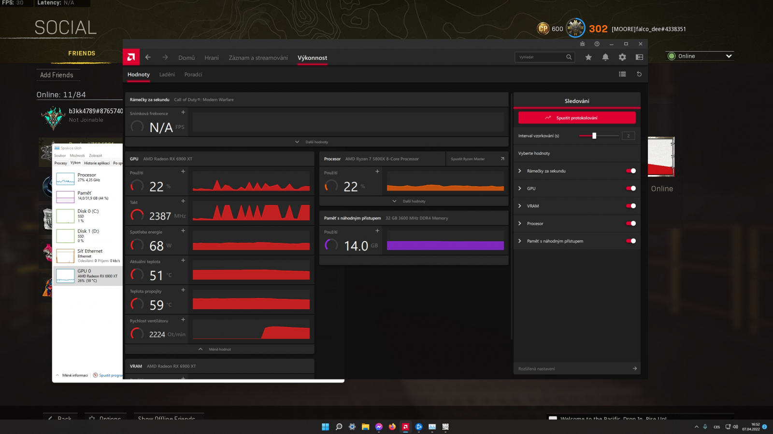Open the Online status dropdown
Image resolution: width=773 pixels, height=434 pixels.
pyautogui.click(x=700, y=56)
